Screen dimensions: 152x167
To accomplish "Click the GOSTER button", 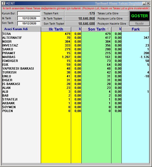I will 139,16.
